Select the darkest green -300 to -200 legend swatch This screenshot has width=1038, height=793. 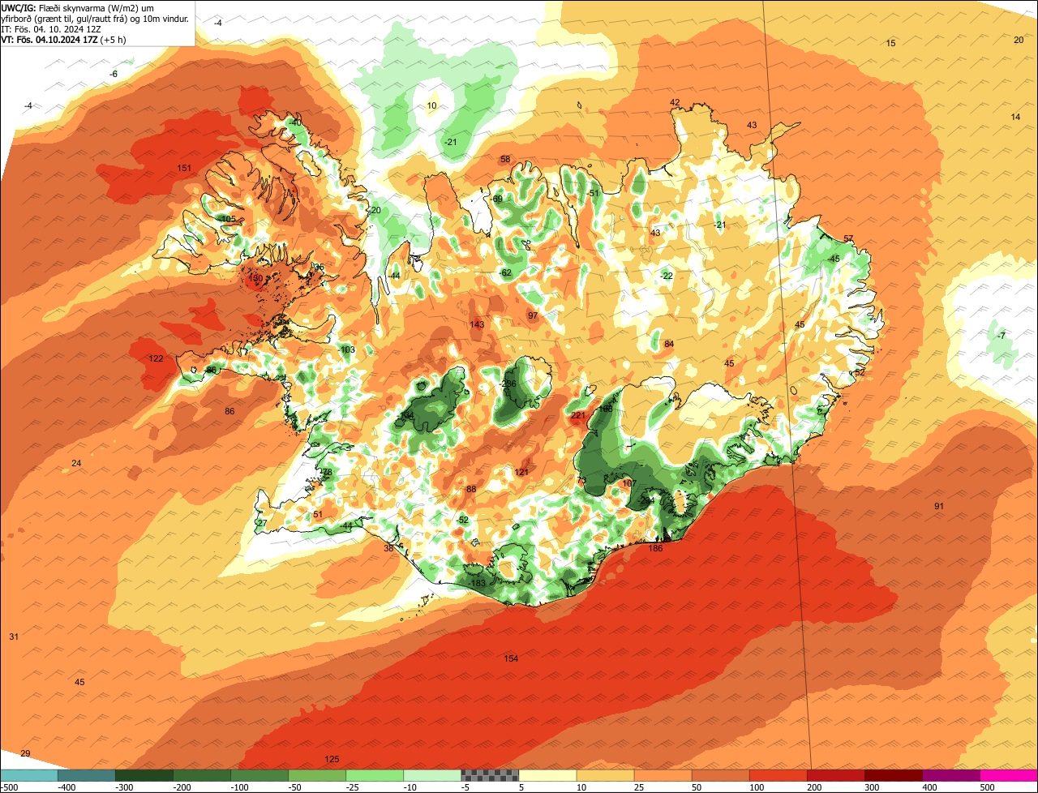click(x=144, y=775)
